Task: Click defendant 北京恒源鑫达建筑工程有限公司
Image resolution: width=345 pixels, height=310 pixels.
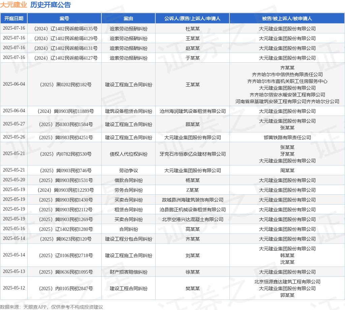Action: (287, 282)
